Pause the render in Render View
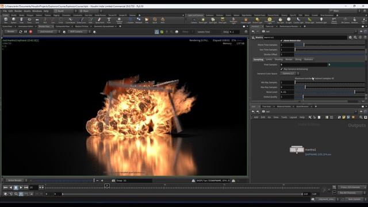This screenshot has width=368, height=207. point(25,32)
